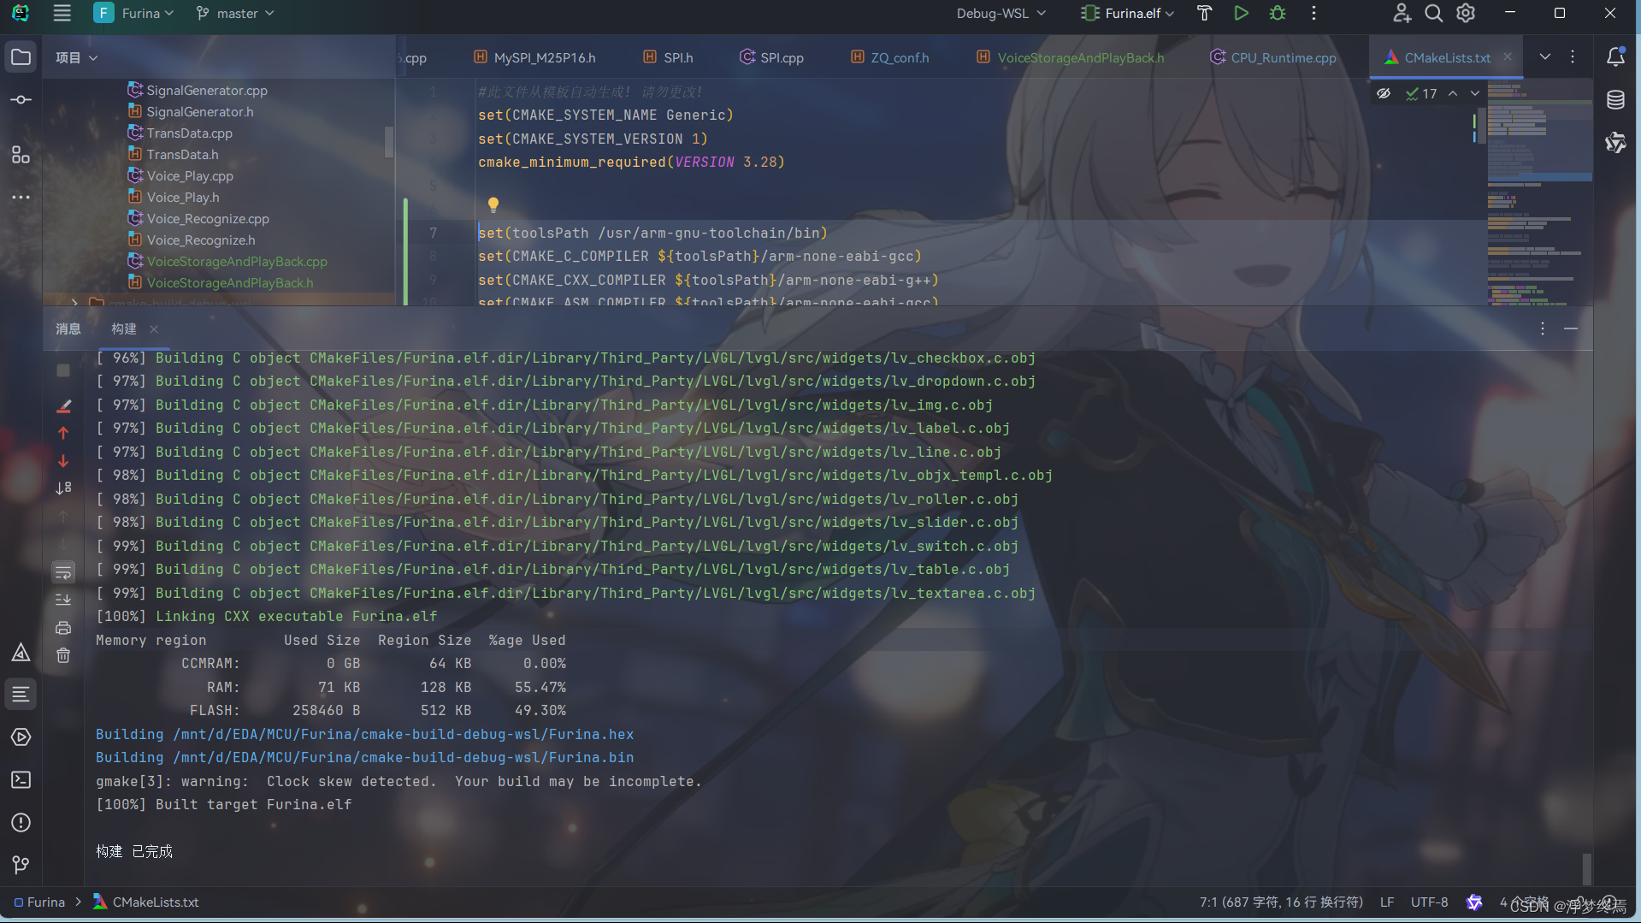Viewport: 1641px width, 923px height.
Task: Show quick-fix lightbulb suggestions
Action: tap(493, 204)
